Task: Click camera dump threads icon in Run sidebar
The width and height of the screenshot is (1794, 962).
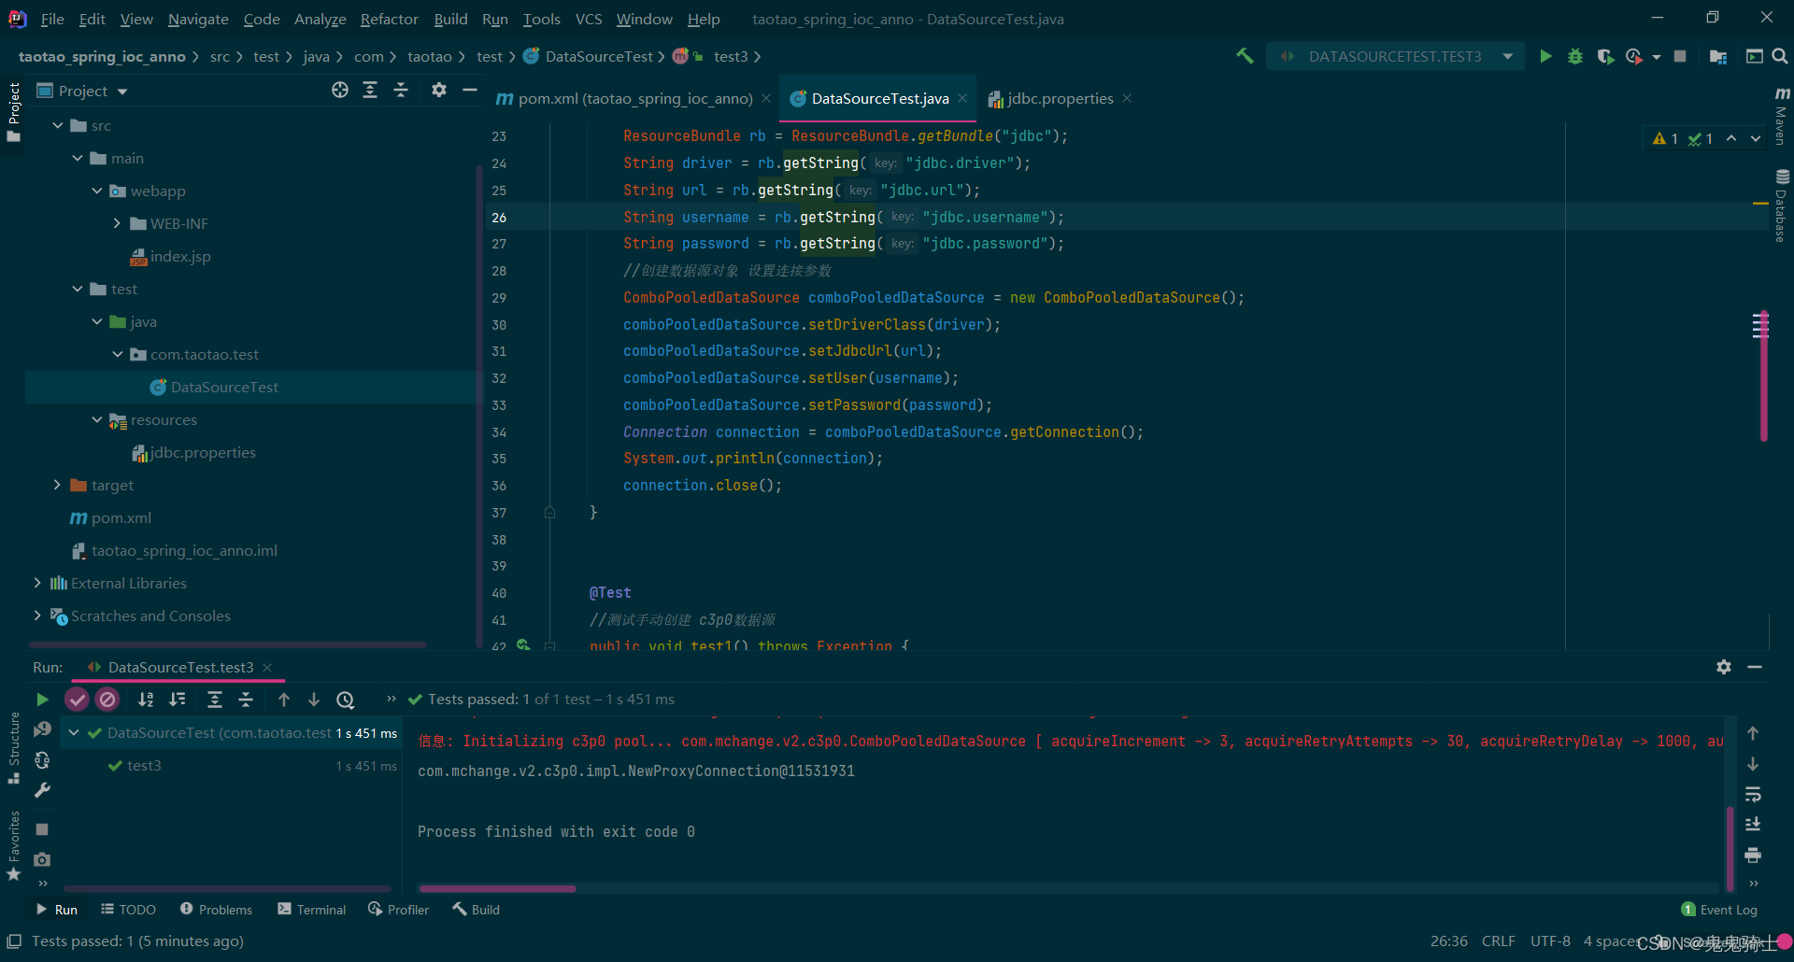Action: tap(42, 859)
